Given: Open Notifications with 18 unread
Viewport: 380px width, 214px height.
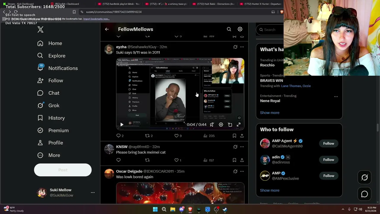Looking at the screenshot, I should click(x=58, y=68).
